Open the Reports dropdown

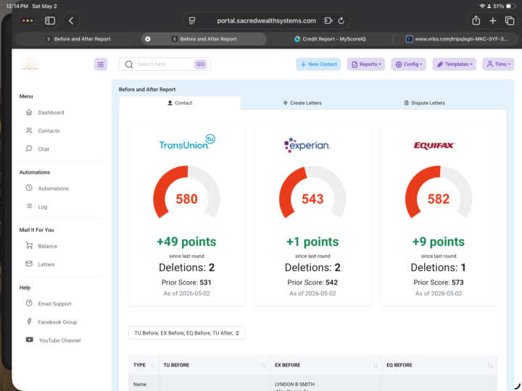pyautogui.click(x=366, y=64)
